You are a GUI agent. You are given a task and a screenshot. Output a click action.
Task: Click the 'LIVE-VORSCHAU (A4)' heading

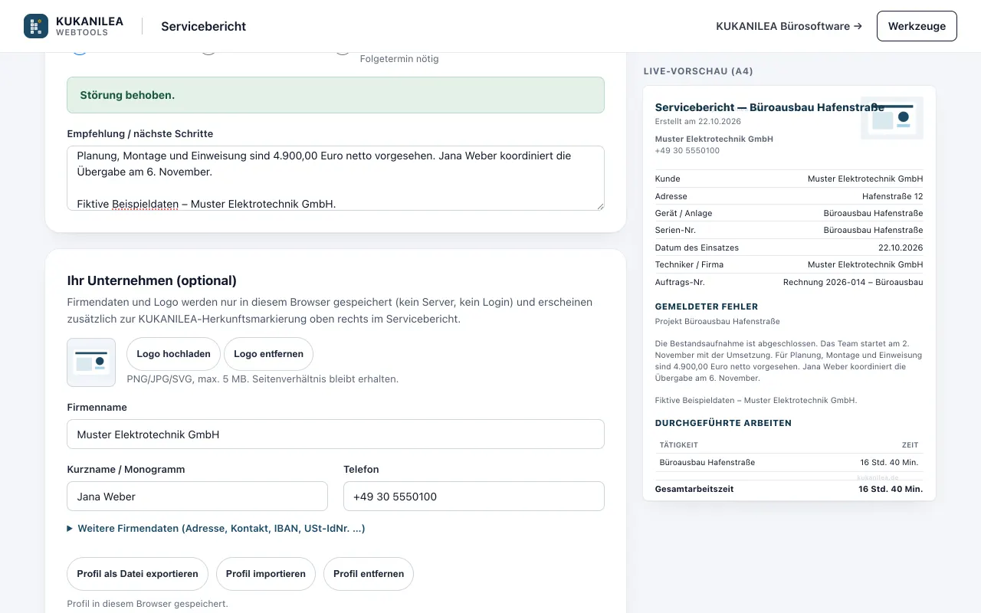[698, 71]
